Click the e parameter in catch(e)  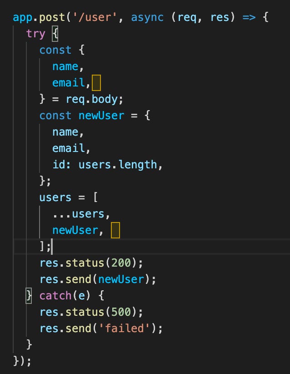tap(82, 296)
